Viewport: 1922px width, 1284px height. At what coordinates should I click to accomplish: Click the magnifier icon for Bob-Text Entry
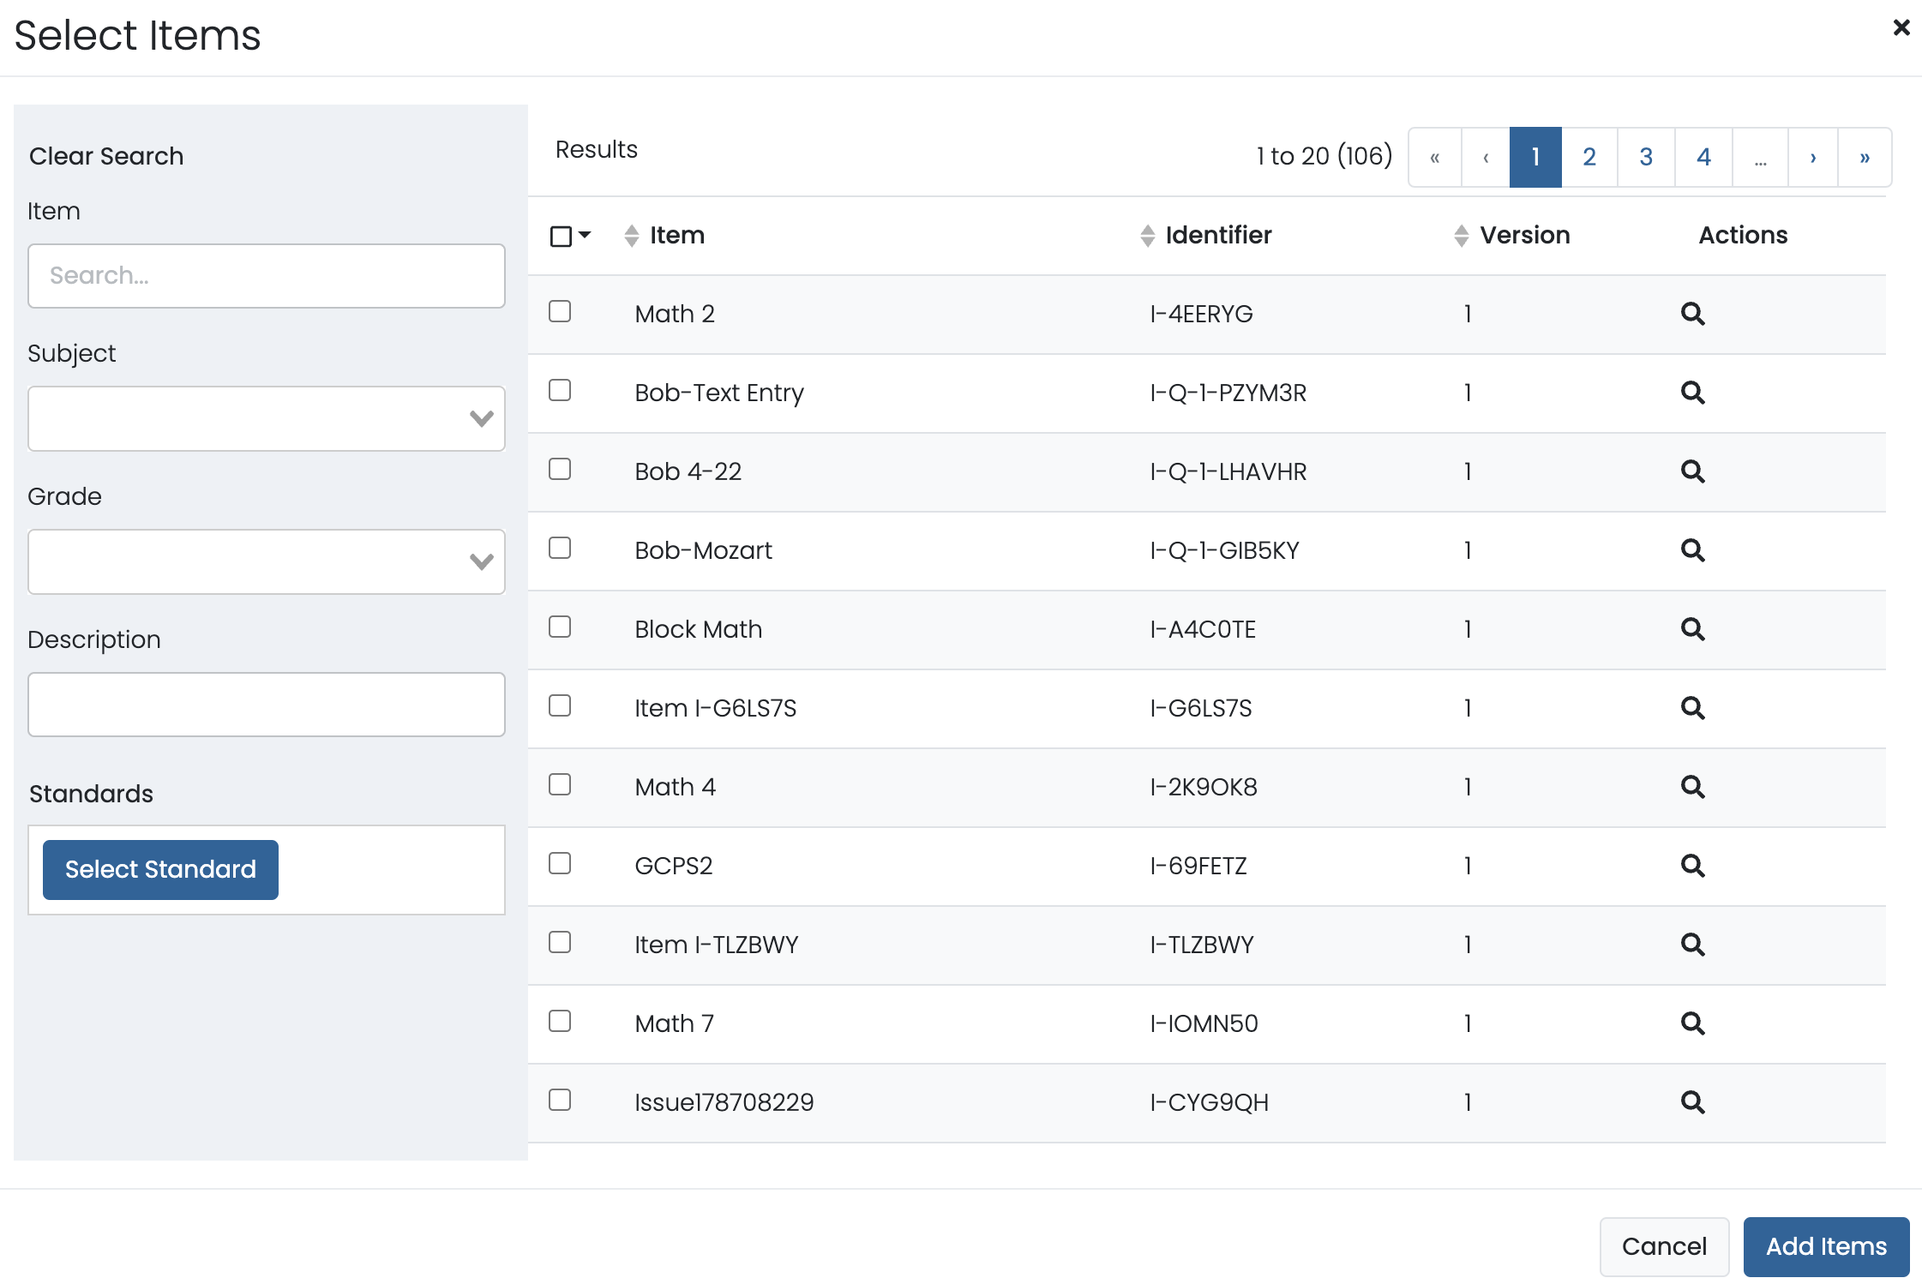1692,393
